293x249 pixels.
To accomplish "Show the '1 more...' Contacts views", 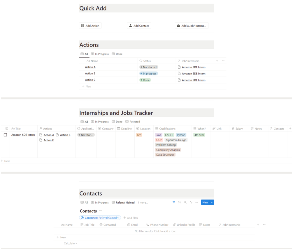I will pos(143,202).
